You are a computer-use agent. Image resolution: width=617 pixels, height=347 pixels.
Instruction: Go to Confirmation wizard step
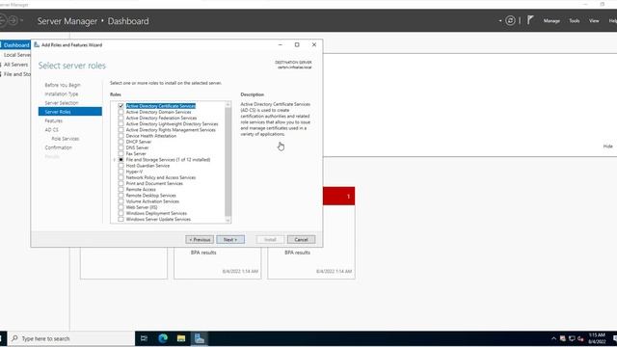pyautogui.click(x=58, y=147)
